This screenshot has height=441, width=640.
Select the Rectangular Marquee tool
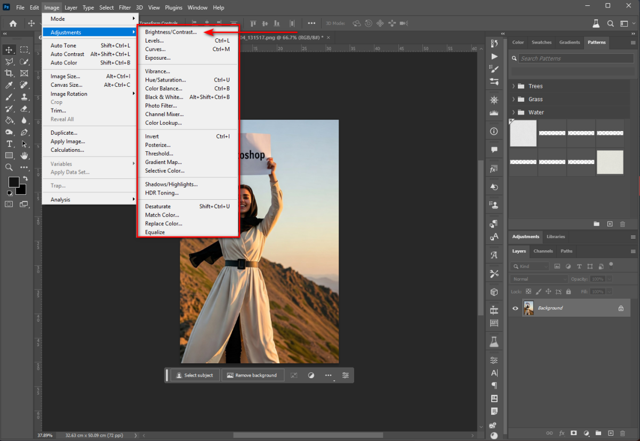pyautogui.click(x=24, y=50)
